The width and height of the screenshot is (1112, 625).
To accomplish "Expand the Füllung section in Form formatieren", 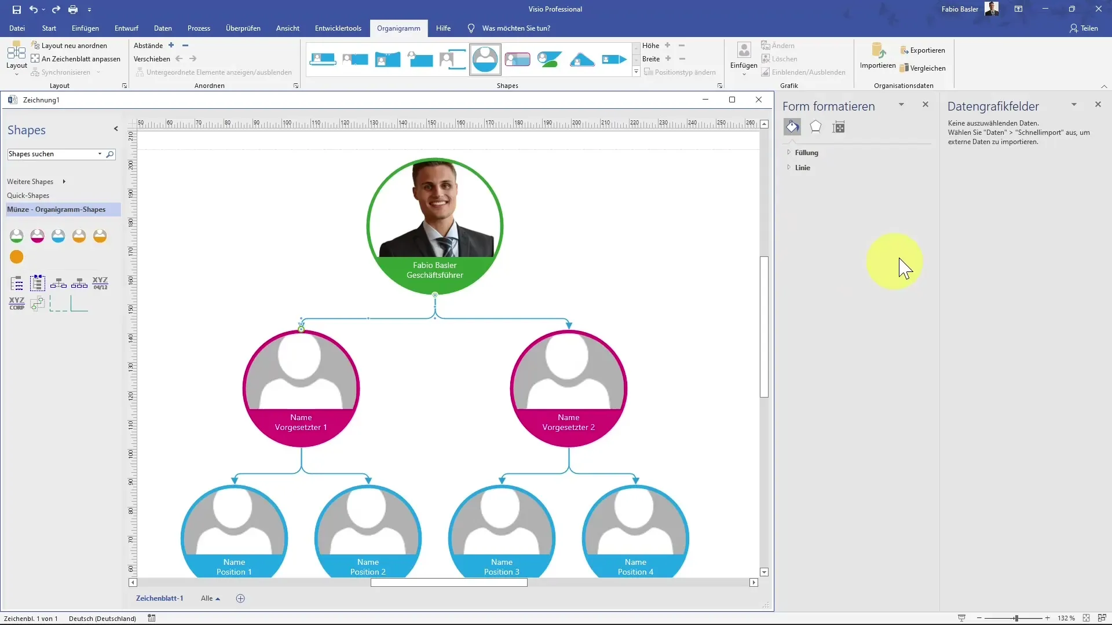I will [x=789, y=152].
